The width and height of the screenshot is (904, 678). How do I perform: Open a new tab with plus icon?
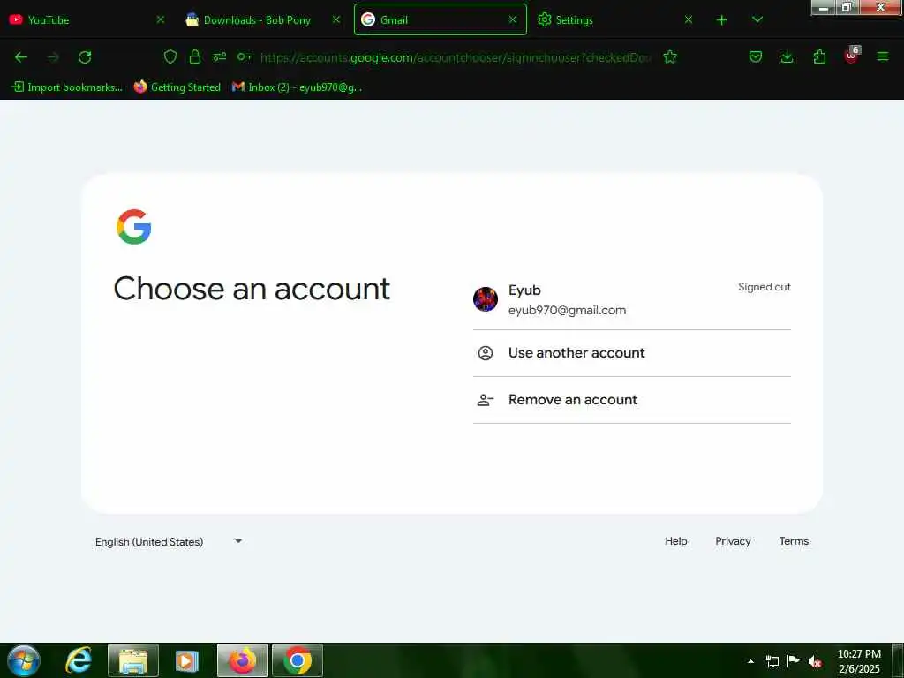722,20
